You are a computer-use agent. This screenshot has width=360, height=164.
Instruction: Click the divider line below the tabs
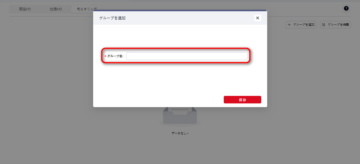(x=47, y=16)
